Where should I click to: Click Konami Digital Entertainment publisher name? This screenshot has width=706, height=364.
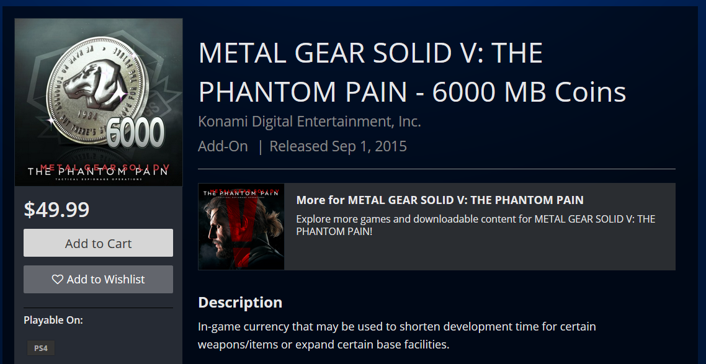pyautogui.click(x=309, y=122)
